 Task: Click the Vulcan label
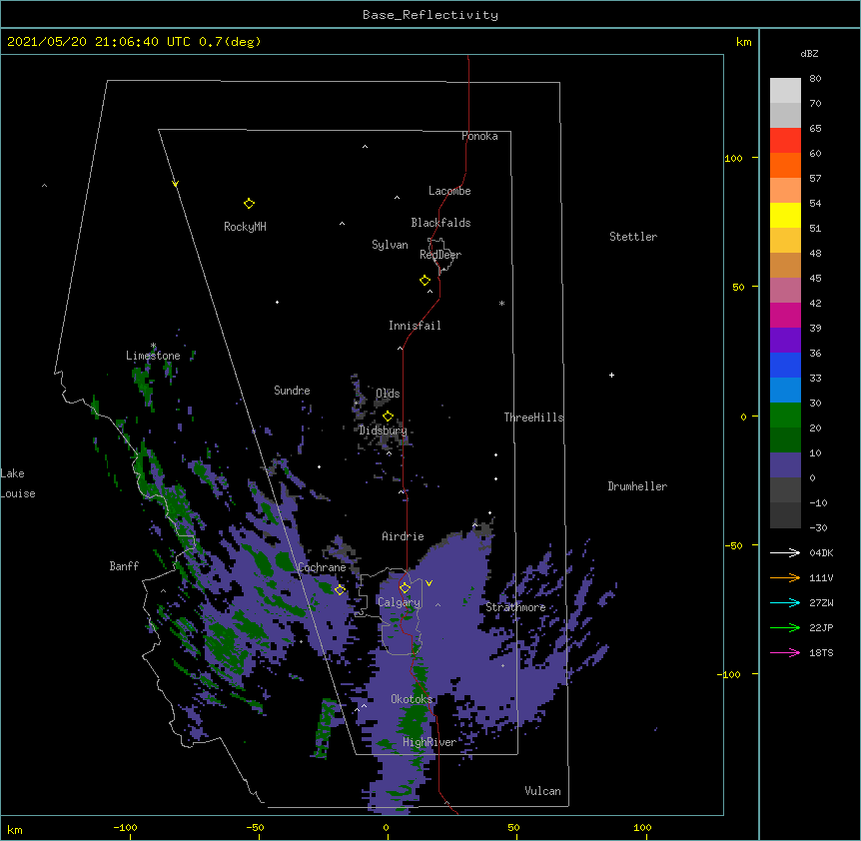542,791
